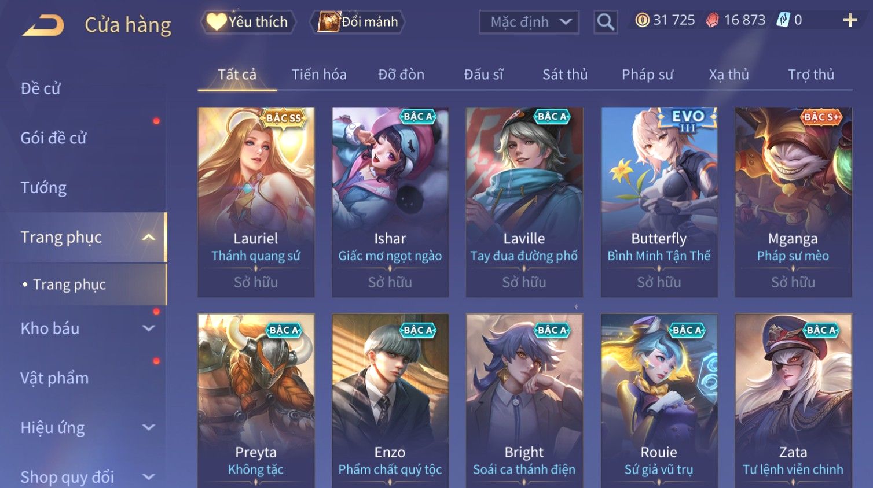The height and width of the screenshot is (488, 873).
Task: Open the Tướng sidebar menu
Action: click(43, 188)
